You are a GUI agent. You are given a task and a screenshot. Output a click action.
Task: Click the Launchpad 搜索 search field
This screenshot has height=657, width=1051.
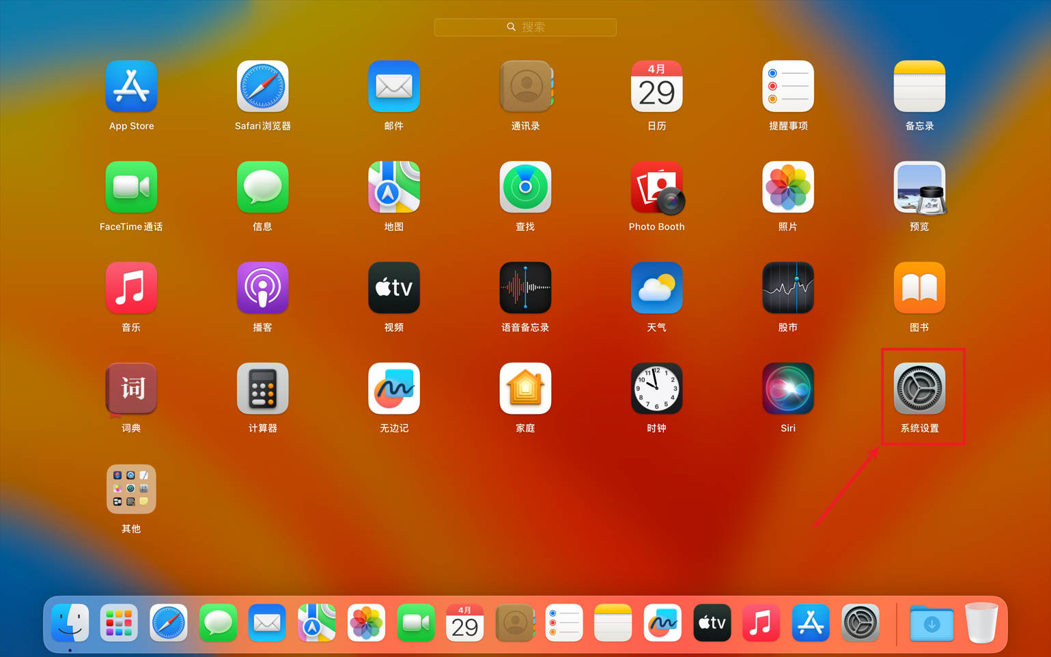pos(525,27)
